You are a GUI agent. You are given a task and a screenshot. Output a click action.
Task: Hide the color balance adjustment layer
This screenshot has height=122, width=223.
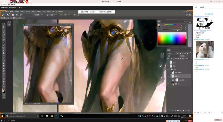pyautogui.click(x=168, y=80)
